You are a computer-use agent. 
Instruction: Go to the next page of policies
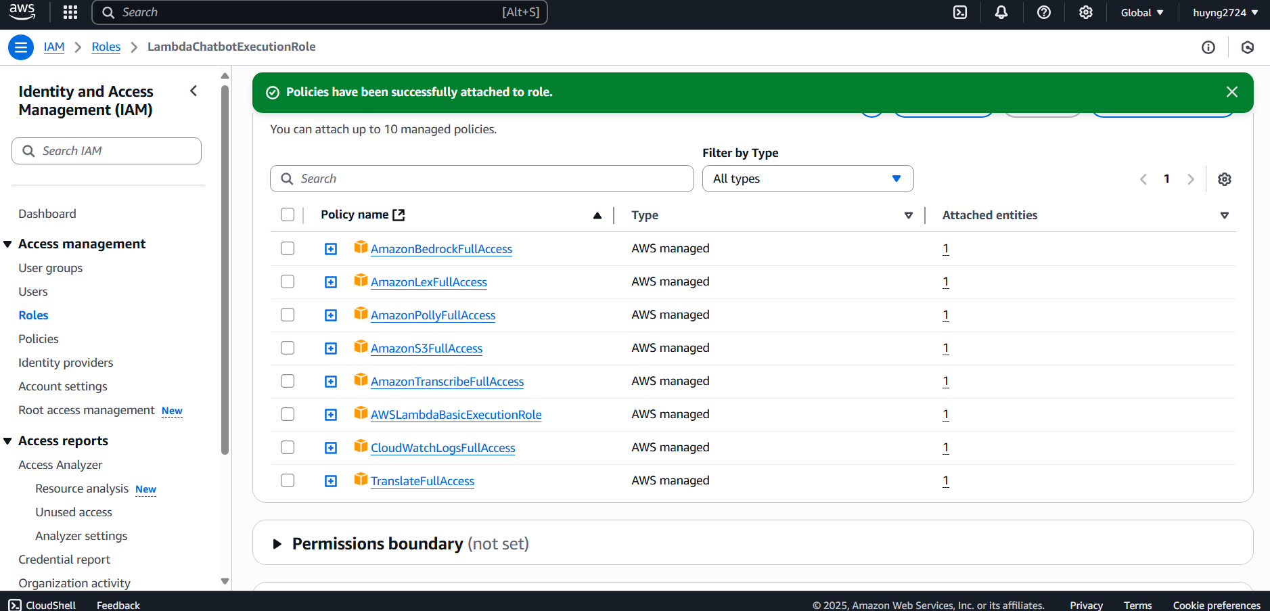[x=1191, y=179]
